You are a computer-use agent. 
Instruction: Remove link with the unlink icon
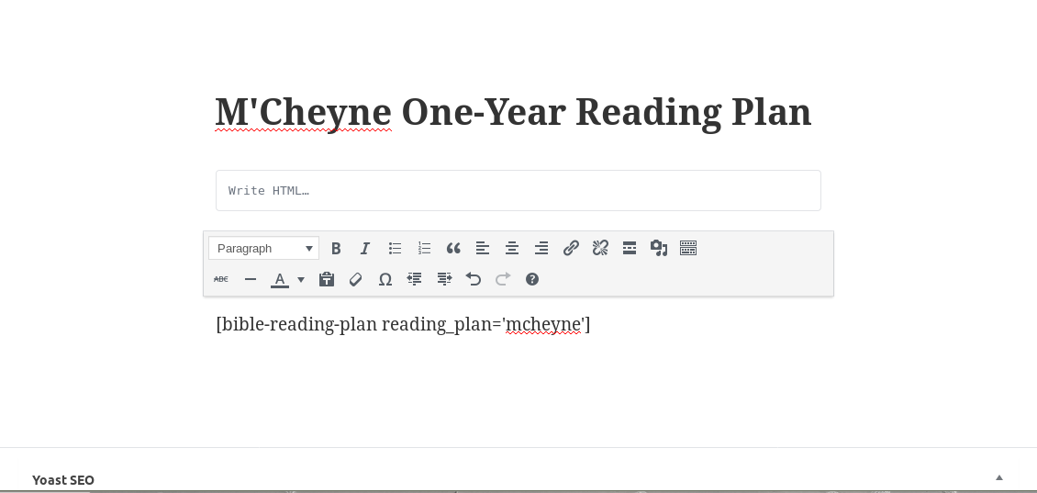coord(600,248)
